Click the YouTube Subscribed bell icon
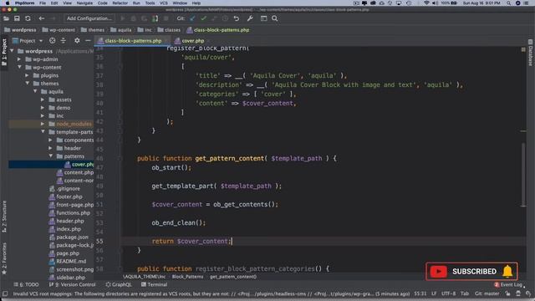This screenshot has height=301, width=535. (507, 271)
